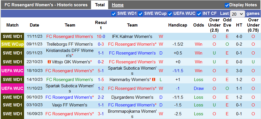Open the 5-1 match result link
Image resolution: width=261 pixels, height=119 pixels.
[101, 71]
